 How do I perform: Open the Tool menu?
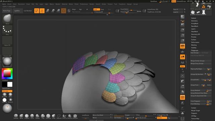click(x=116, y=4)
